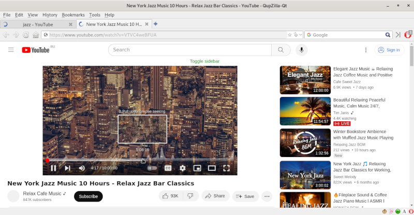The width and height of the screenshot is (414, 215).
Task: Click the web search bar magnifier
Action: [x=388, y=35]
